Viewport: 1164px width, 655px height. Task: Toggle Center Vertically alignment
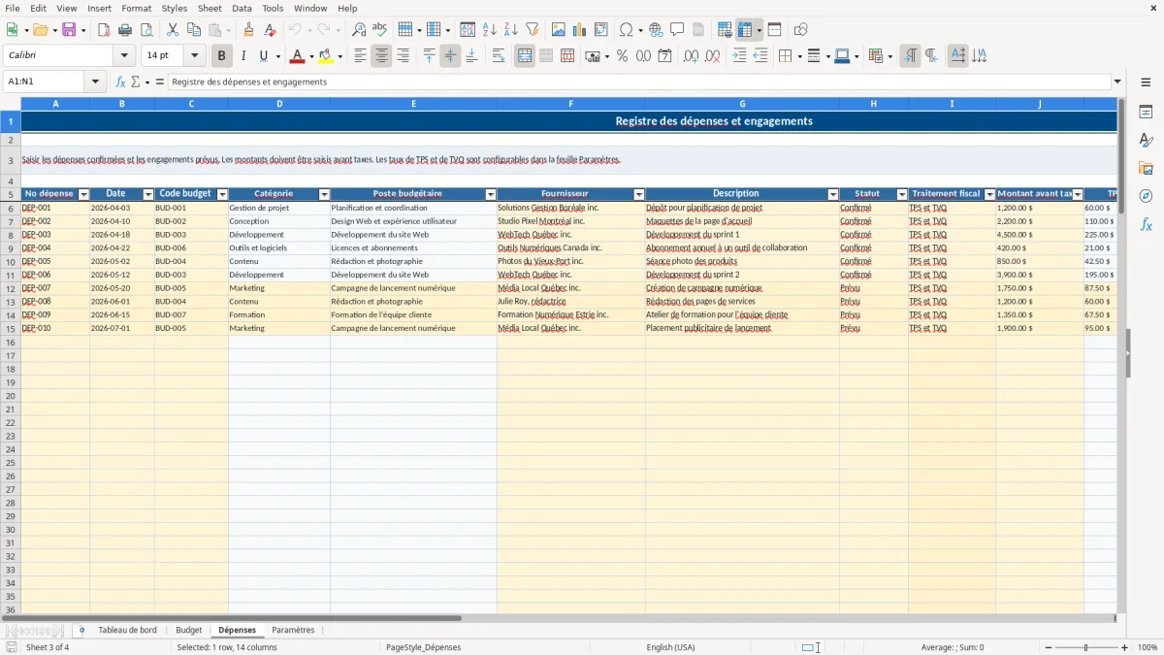coord(450,56)
